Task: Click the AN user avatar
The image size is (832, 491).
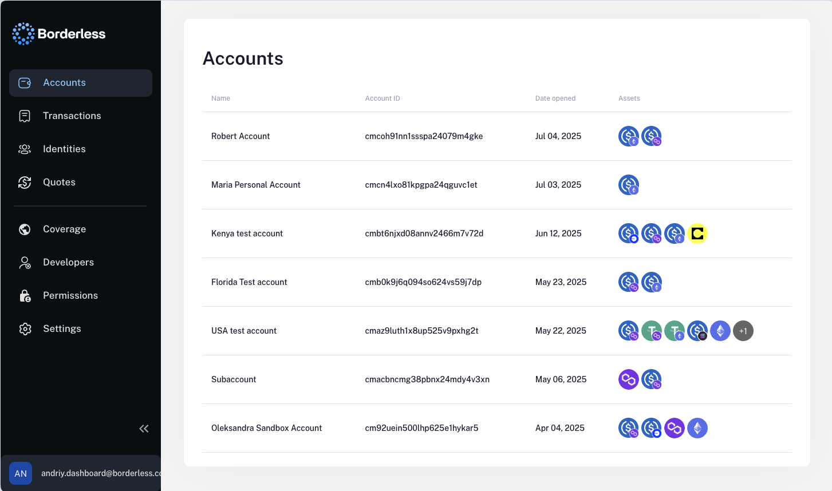Action: pos(21,473)
